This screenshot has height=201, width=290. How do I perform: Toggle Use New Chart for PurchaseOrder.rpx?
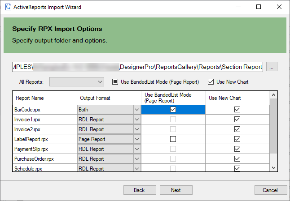point(237,159)
